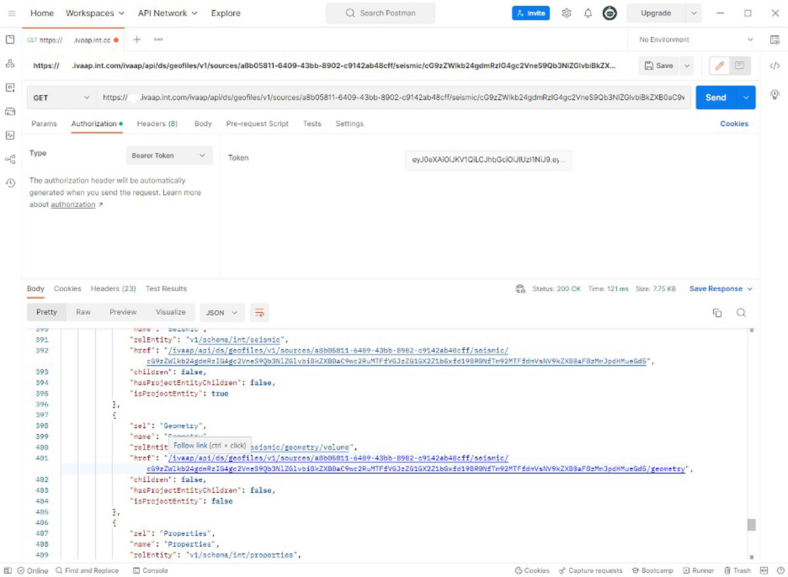Image resolution: width=788 pixels, height=577 pixels.
Task: Open the request Settings tab
Action: tap(349, 123)
